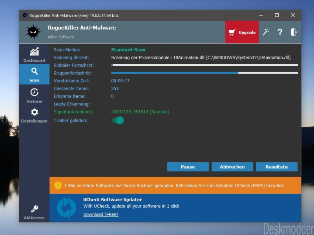This screenshot has height=235, width=314.
Task: Open help question mark icon
Action: (x=280, y=32)
